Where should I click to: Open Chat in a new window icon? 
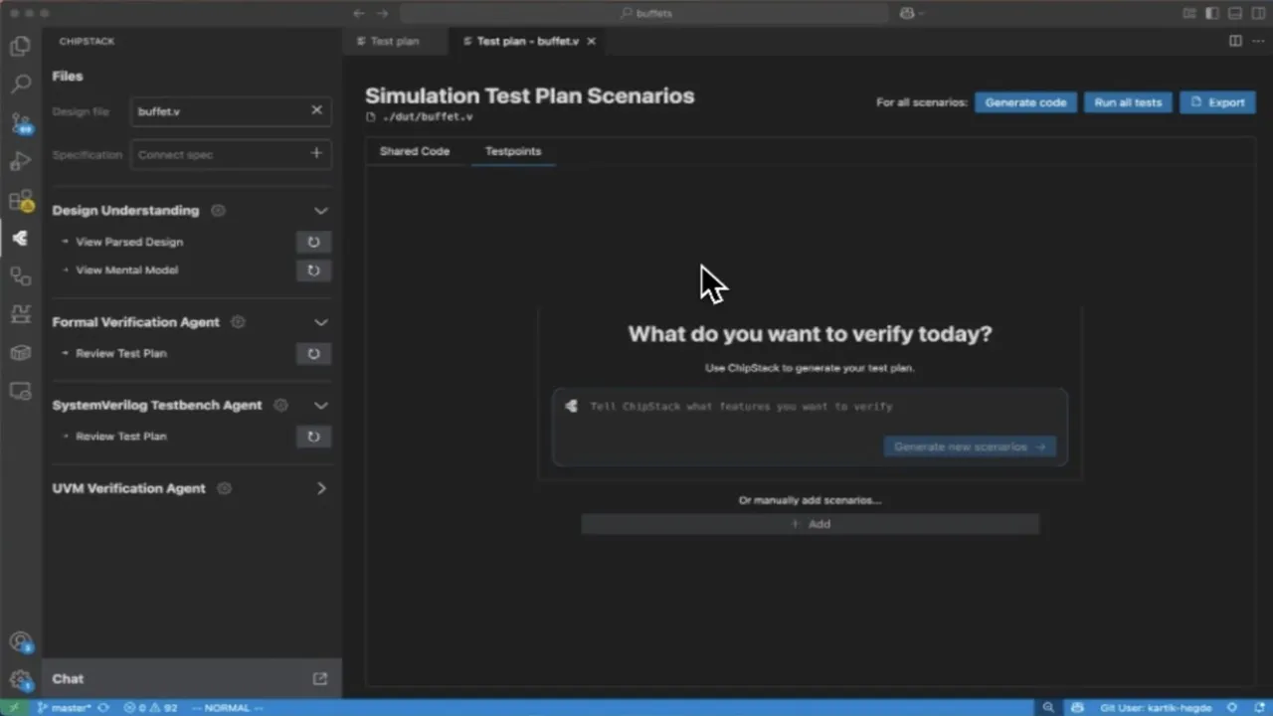pyautogui.click(x=320, y=678)
